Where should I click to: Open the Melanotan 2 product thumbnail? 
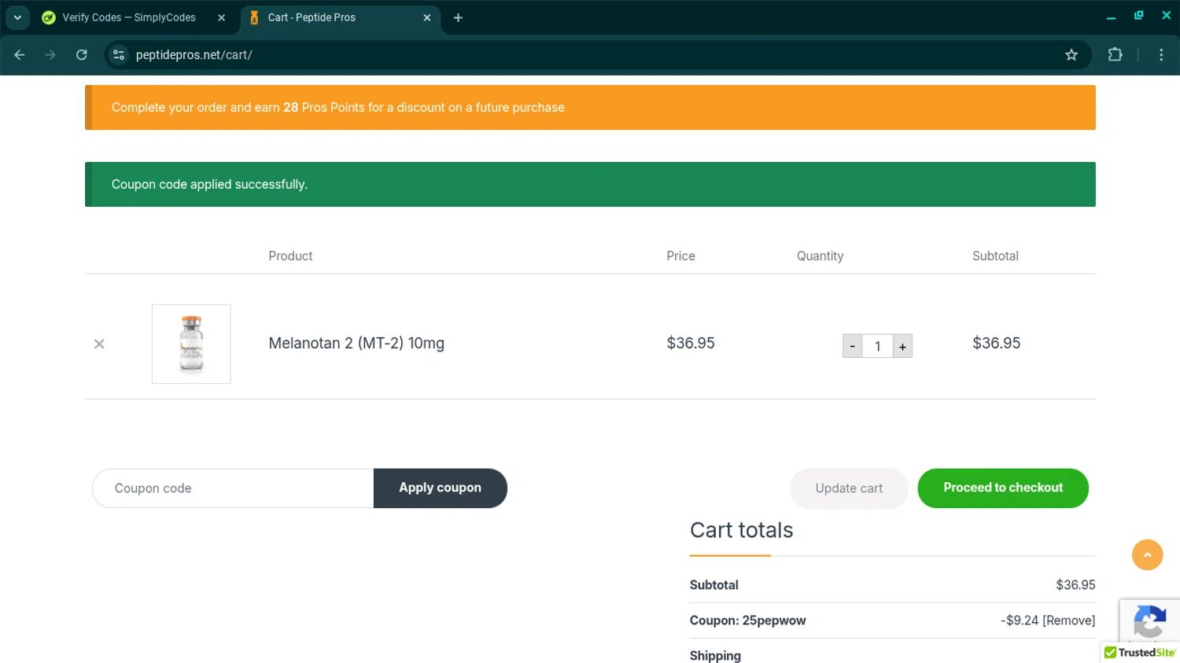tap(191, 344)
